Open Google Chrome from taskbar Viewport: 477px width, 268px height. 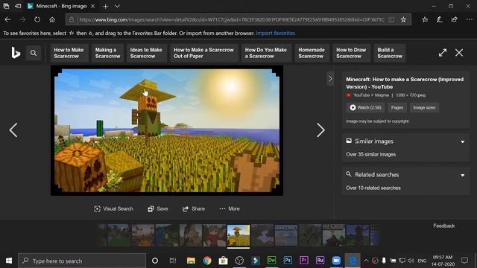(x=207, y=261)
